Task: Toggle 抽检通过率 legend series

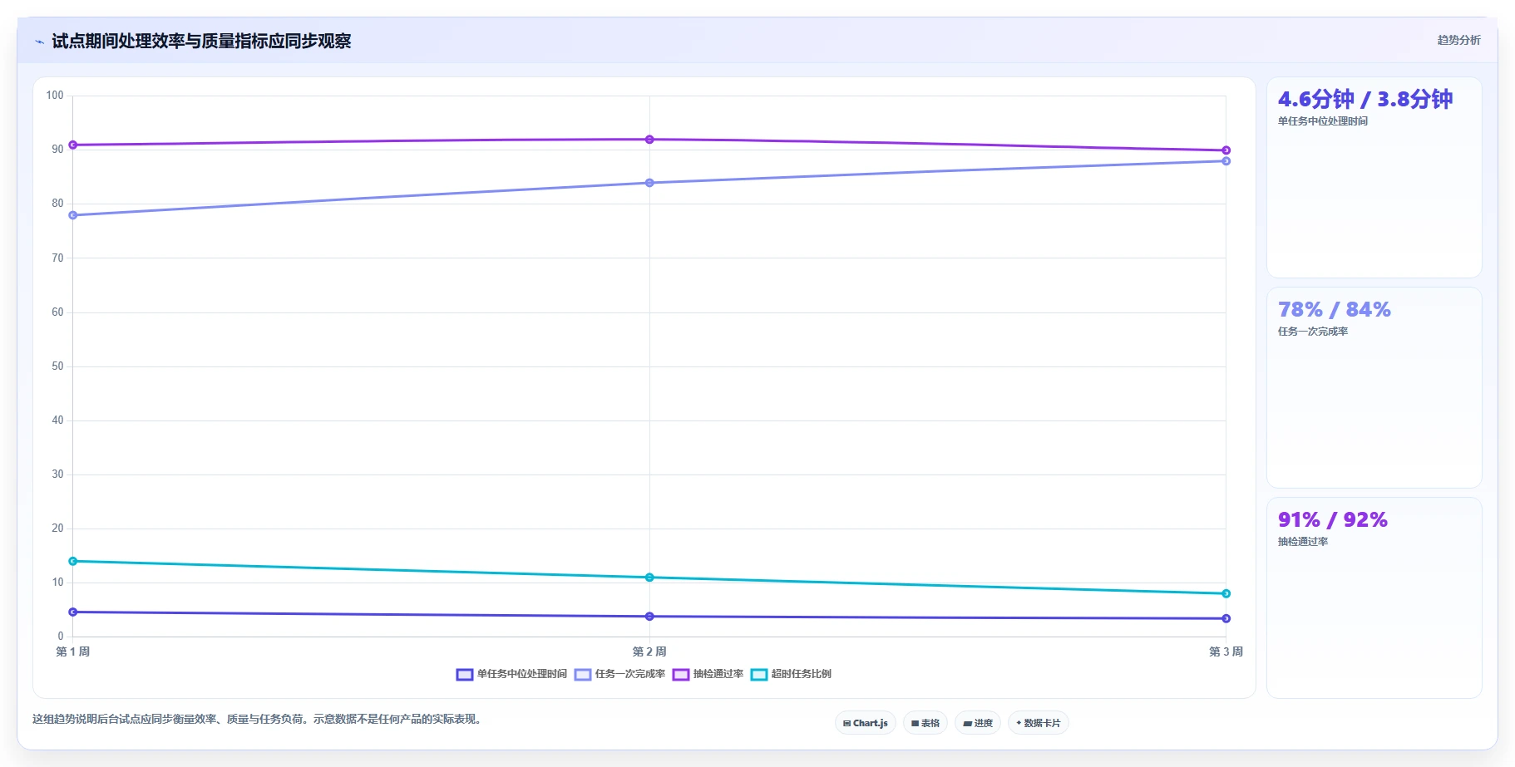Action: coord(708,674)
